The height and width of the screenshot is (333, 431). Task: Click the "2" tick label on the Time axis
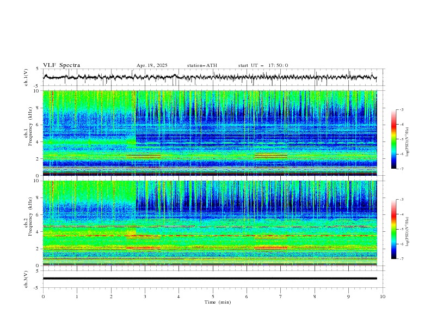(x=111, y=297)
